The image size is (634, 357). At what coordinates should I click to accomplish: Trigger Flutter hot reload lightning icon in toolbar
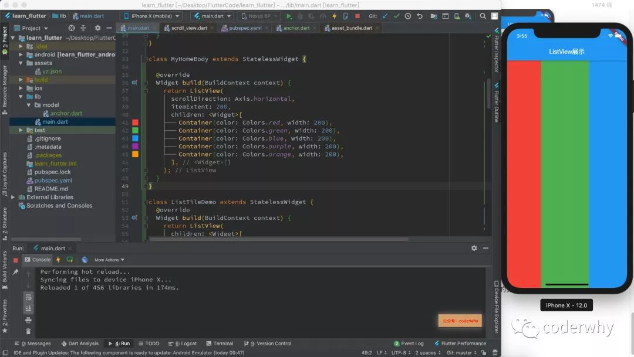(x=335, y=16)
